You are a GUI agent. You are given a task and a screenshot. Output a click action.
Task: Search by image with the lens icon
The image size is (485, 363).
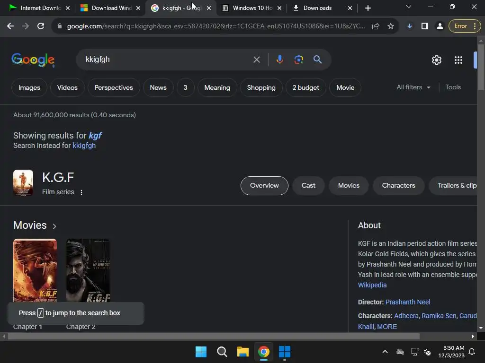click(298, 60)
